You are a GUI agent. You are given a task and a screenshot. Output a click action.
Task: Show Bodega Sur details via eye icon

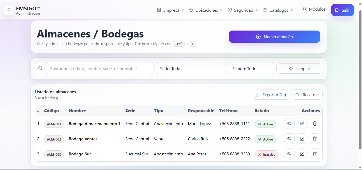[x=289, y=154]
